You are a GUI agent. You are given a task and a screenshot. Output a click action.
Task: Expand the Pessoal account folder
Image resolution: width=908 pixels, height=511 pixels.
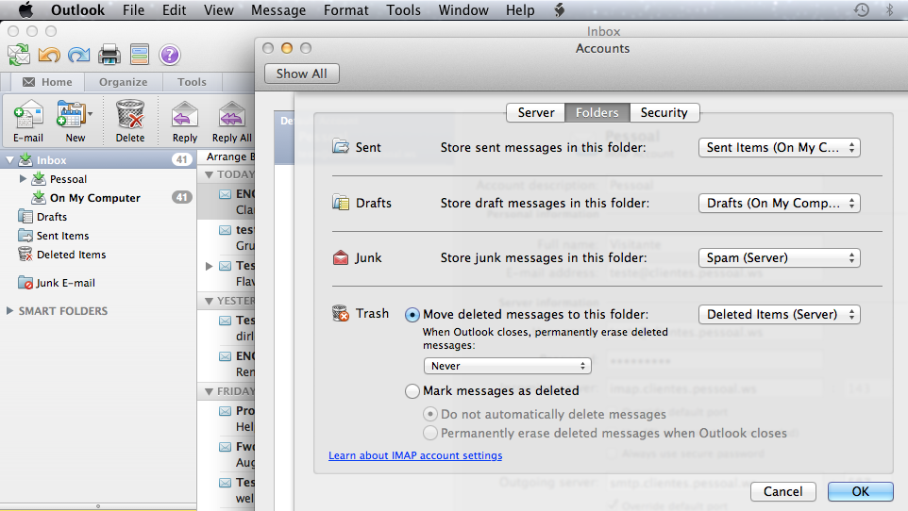23,179
